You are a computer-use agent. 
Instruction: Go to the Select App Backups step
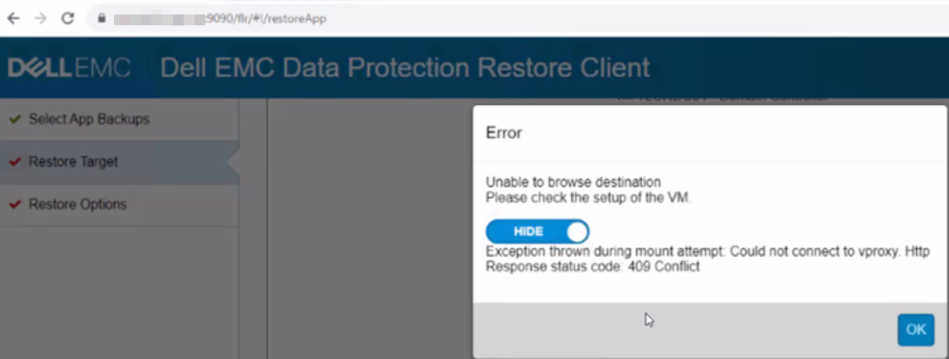coord(89,119)
